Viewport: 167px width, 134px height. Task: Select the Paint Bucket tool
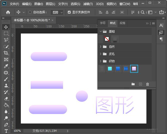point(6,105)
